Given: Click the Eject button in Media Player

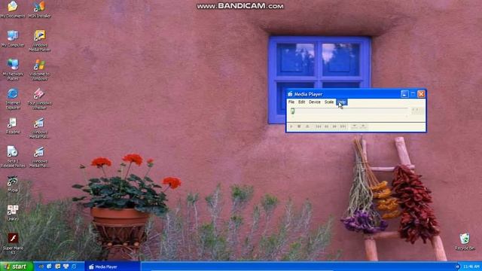Looking at the screenshot, I should tap(307, 126).
